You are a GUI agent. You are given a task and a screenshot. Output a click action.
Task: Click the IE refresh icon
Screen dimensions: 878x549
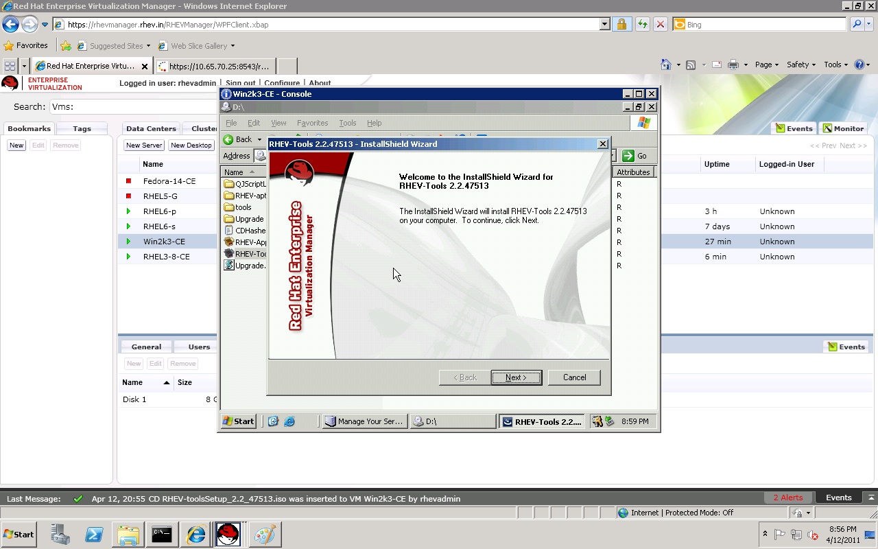click(x=642, y=25)
